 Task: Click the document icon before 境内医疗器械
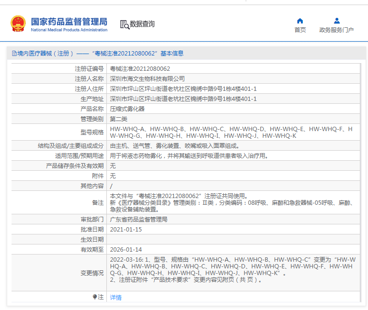(14, 54)
